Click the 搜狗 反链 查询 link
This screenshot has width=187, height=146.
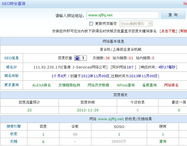tap(163, 141)
